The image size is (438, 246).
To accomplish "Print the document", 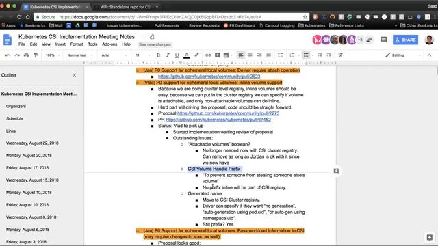I will pyautogui.click(x=26, y=55).
